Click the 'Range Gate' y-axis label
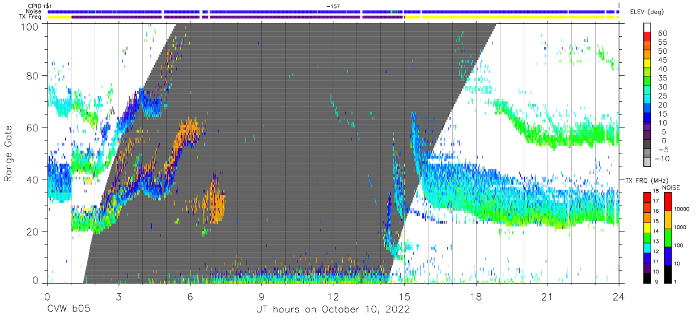The width and height of the screenshot is (696, 321). click(9, 153)
